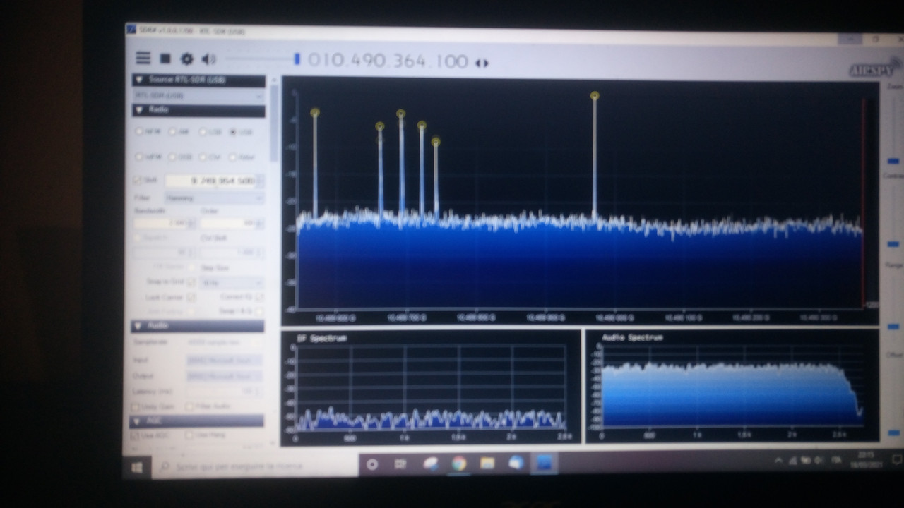Stop the radio with the stop button
The image size is (904, 508).
165,59
